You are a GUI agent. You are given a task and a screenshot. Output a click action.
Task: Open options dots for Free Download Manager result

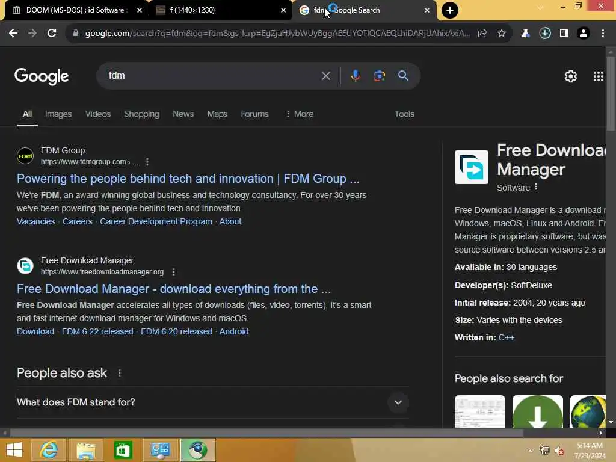tap(174, 272)
